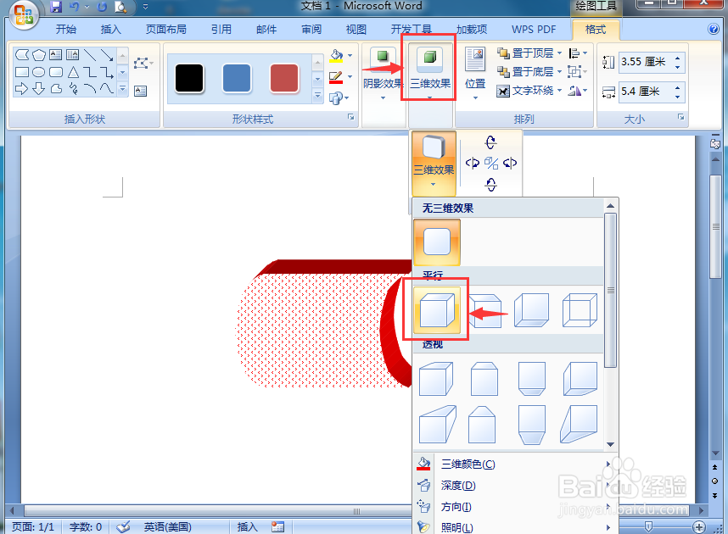Open the 阴影效果 shadow effects menu
The width and height of the screenshot is (728, 534).
click(383, 75)
